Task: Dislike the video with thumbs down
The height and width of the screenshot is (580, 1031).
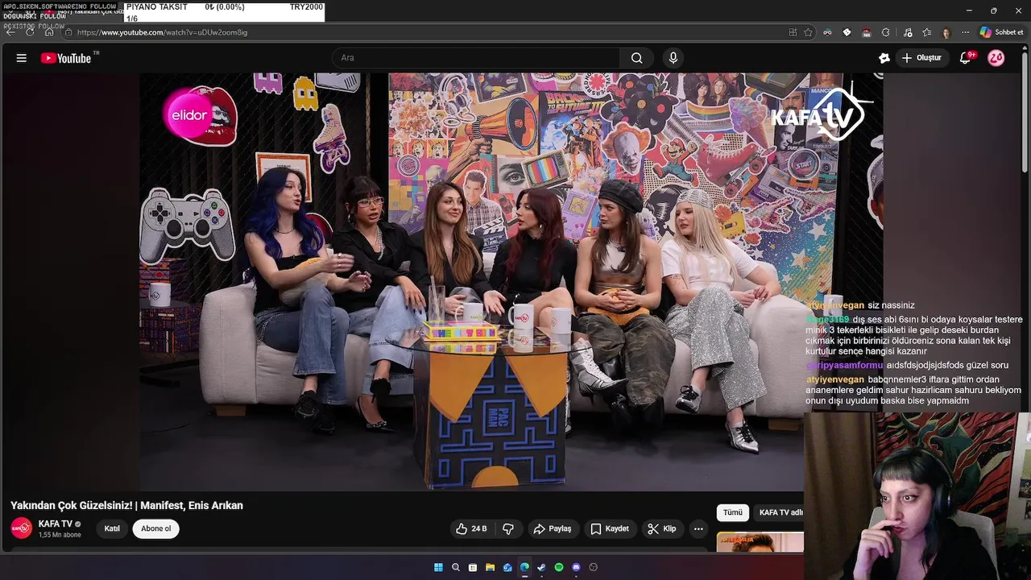Action: tap(508, 528)
